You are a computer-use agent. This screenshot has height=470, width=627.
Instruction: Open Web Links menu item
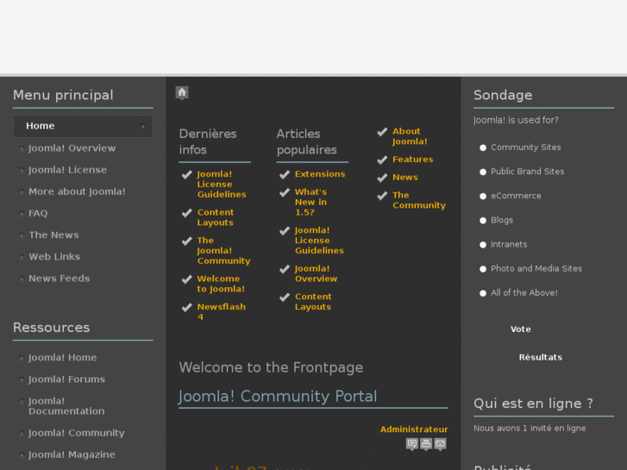[x=54, y=256]
